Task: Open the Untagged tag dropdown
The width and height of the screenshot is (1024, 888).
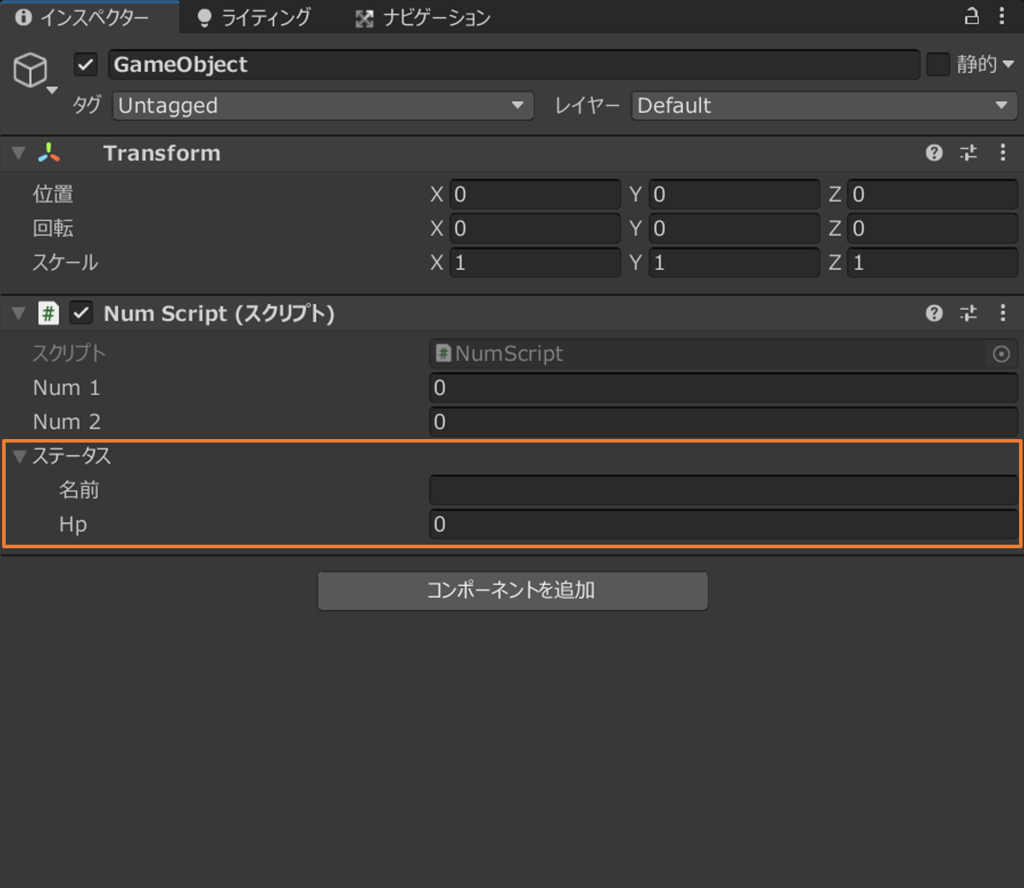Action: pos(321,105)
